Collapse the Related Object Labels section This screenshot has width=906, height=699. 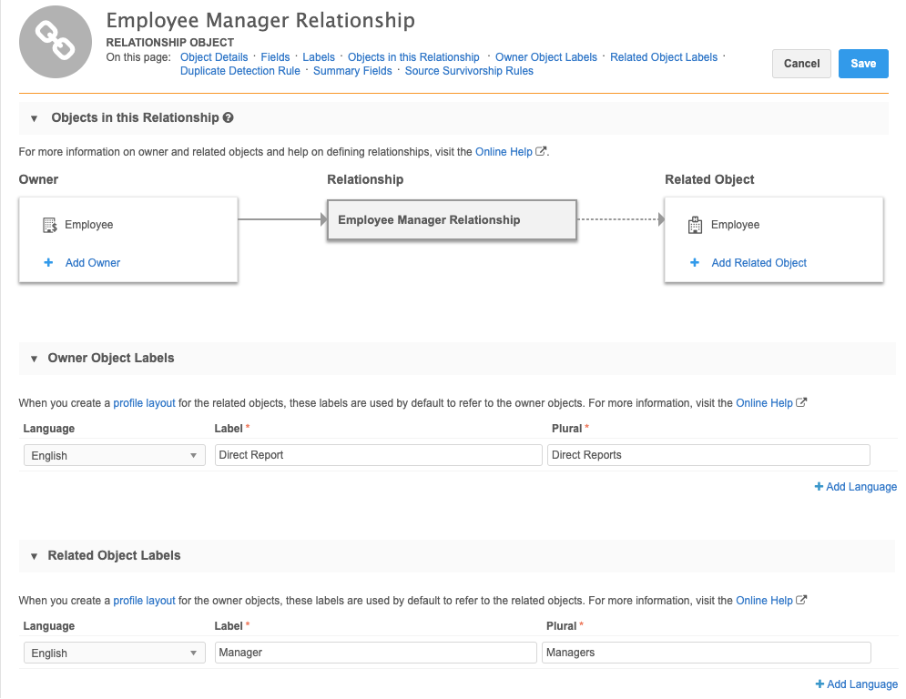click(35, 556)
